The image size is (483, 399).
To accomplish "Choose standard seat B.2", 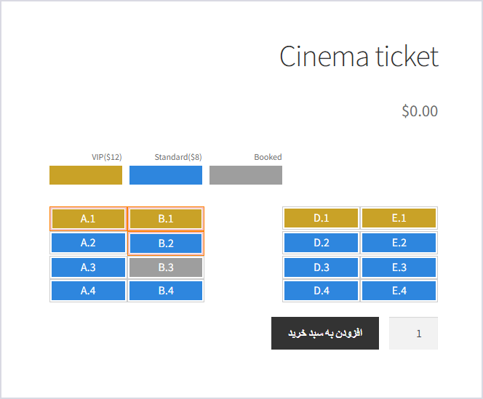I will pos(166,243).
